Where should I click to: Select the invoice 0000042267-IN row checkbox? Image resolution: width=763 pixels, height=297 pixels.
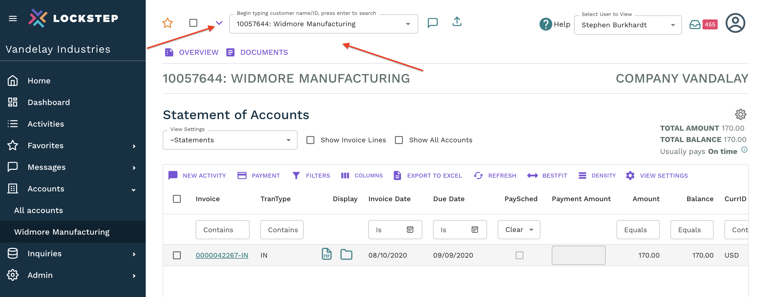[x=177, y=255]
